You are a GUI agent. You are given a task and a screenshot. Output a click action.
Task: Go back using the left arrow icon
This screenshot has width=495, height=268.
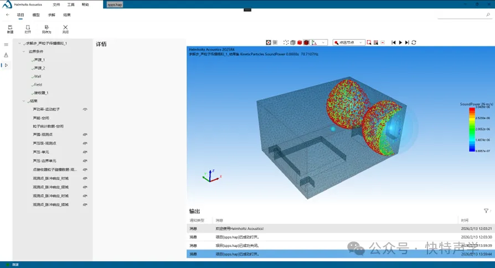pyautogui.click(x=8, y=15)
